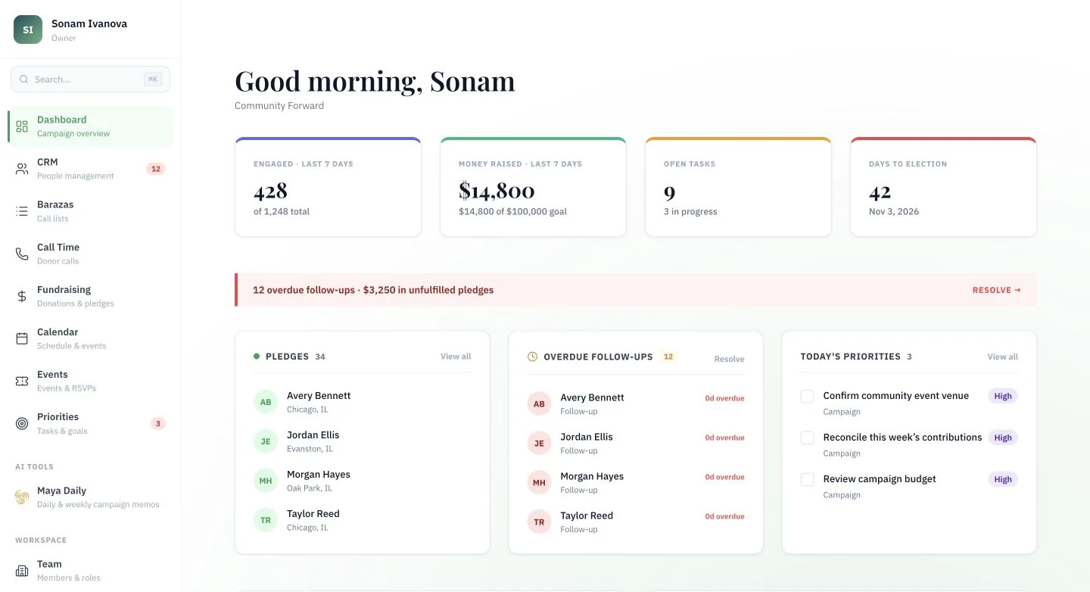Viewport: 1090px width, 592px height.
Task: Click the Dashboard grid icon in sidebar
Action: (x=22, y=126)
